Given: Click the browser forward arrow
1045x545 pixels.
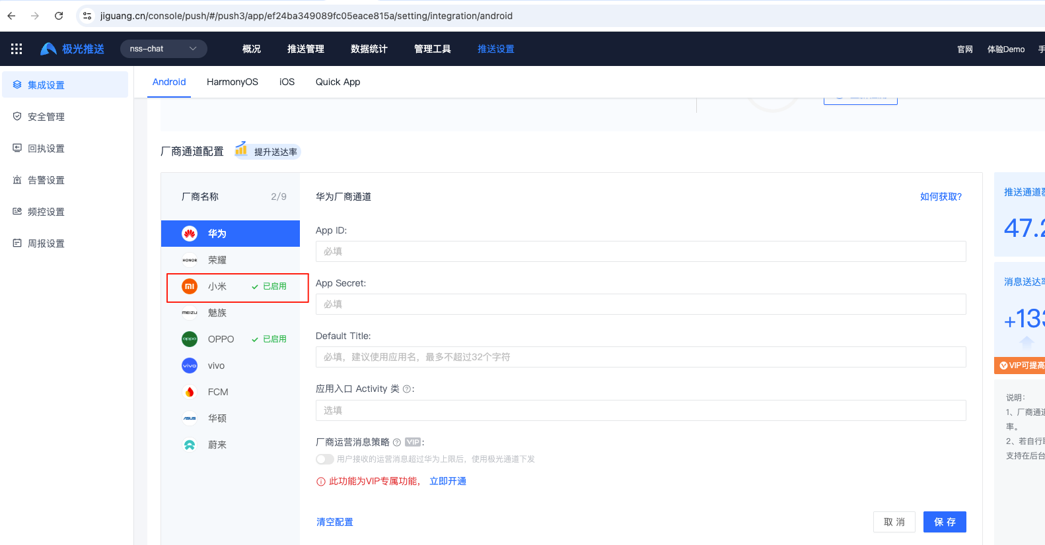Looking at the screenshot, I should tap(35, 16).
